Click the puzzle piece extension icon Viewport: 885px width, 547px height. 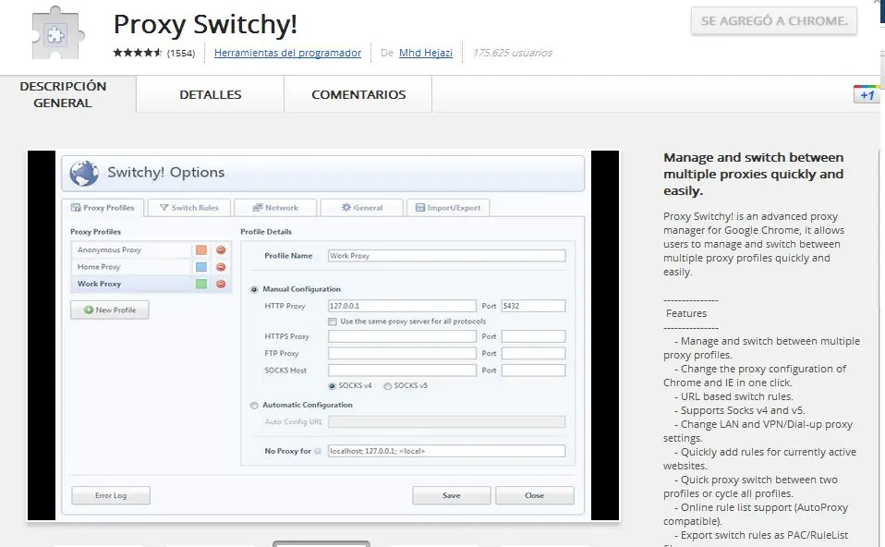click(x=58, y=33)
